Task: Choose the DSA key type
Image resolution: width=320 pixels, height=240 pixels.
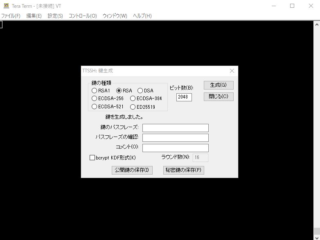Action: pos(145,90)
